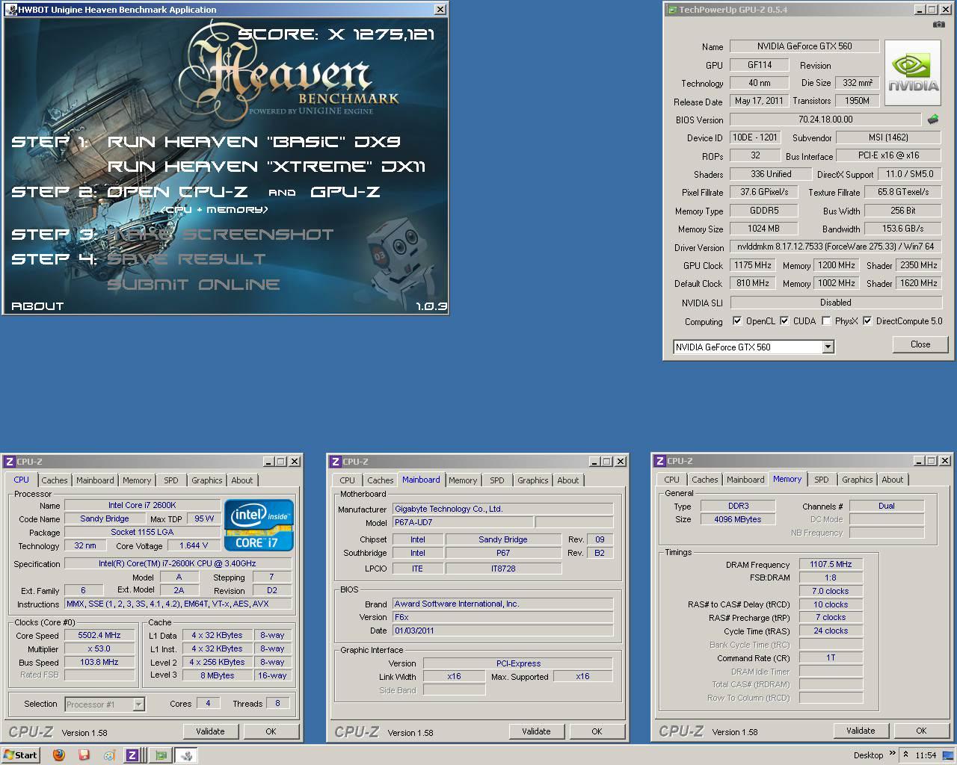Click the Subvendor value MSI (1462)
This screenshot has height=765, width=957.
coord(889,137)
